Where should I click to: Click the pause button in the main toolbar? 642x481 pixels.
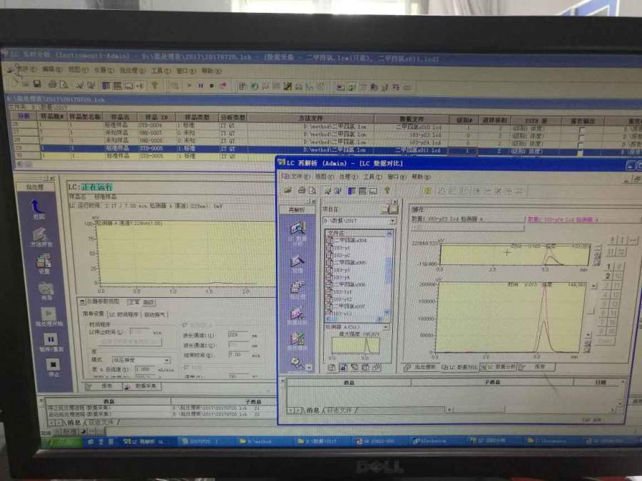200,86
